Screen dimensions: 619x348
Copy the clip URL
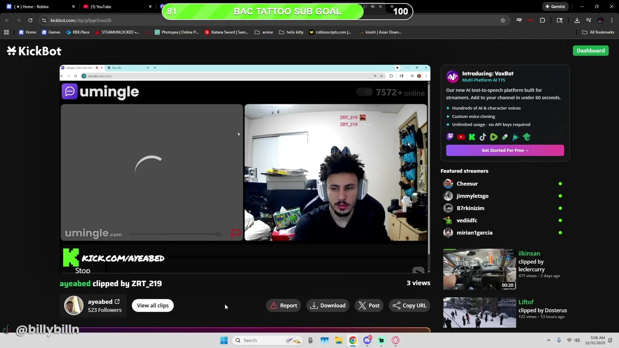click(x=409, y=305)
